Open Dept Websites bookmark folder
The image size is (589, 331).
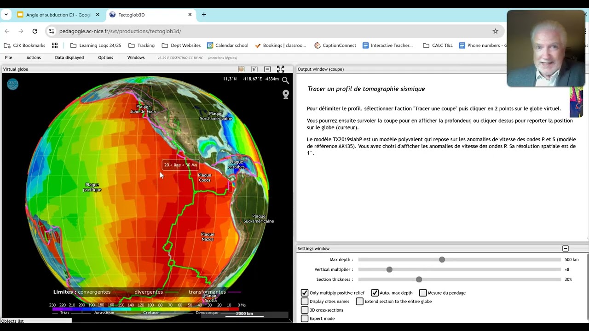click(181, 46)
